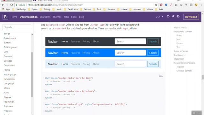Open the v4.1 version dropdown
The image size is (204, 115).
[x=159, y=17]
